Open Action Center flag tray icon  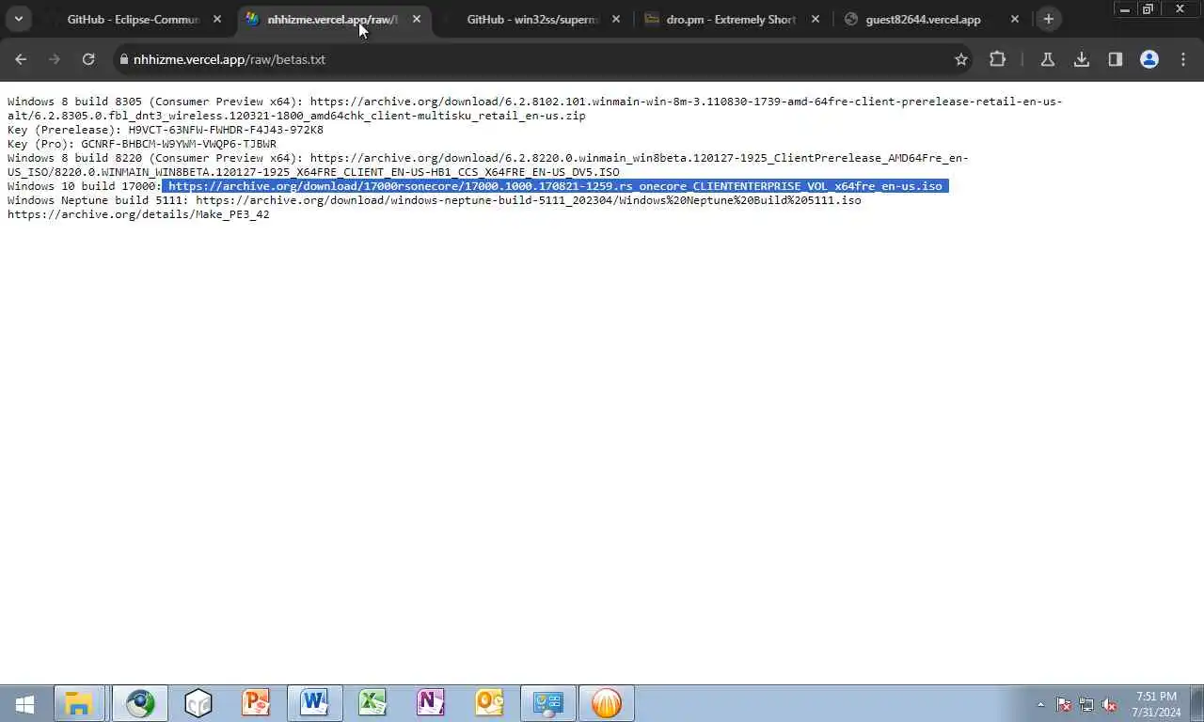pos(1064,704)
